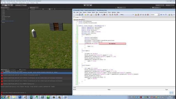
Task: Switch to the Game tab
Action: 121,8
